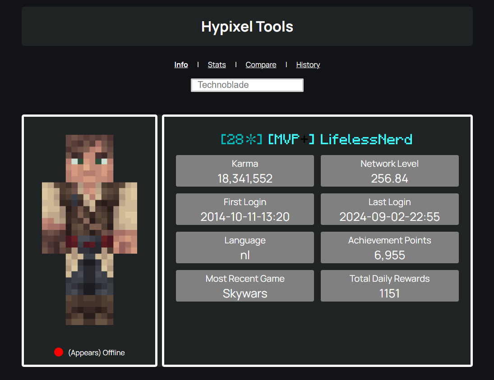Click the Minecraft player skin image

pos(89,230)
